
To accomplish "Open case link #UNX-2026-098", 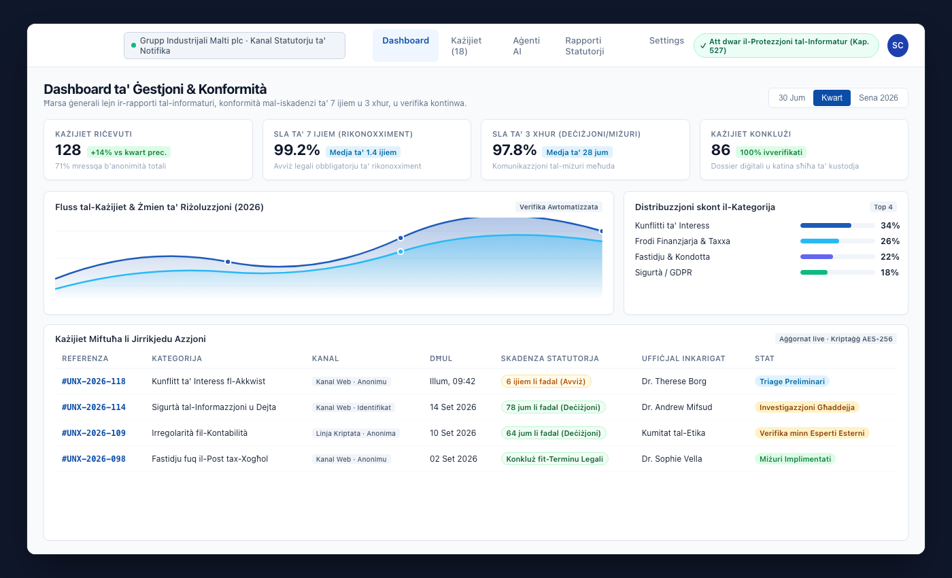I will tap(94, 459).
